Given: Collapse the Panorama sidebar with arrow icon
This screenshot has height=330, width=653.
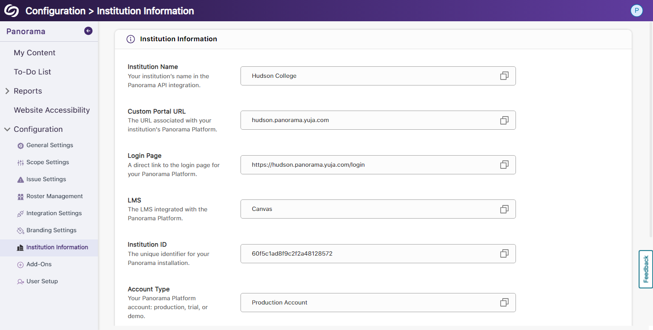Looking at the screenshot, I should tap(88, 31).
